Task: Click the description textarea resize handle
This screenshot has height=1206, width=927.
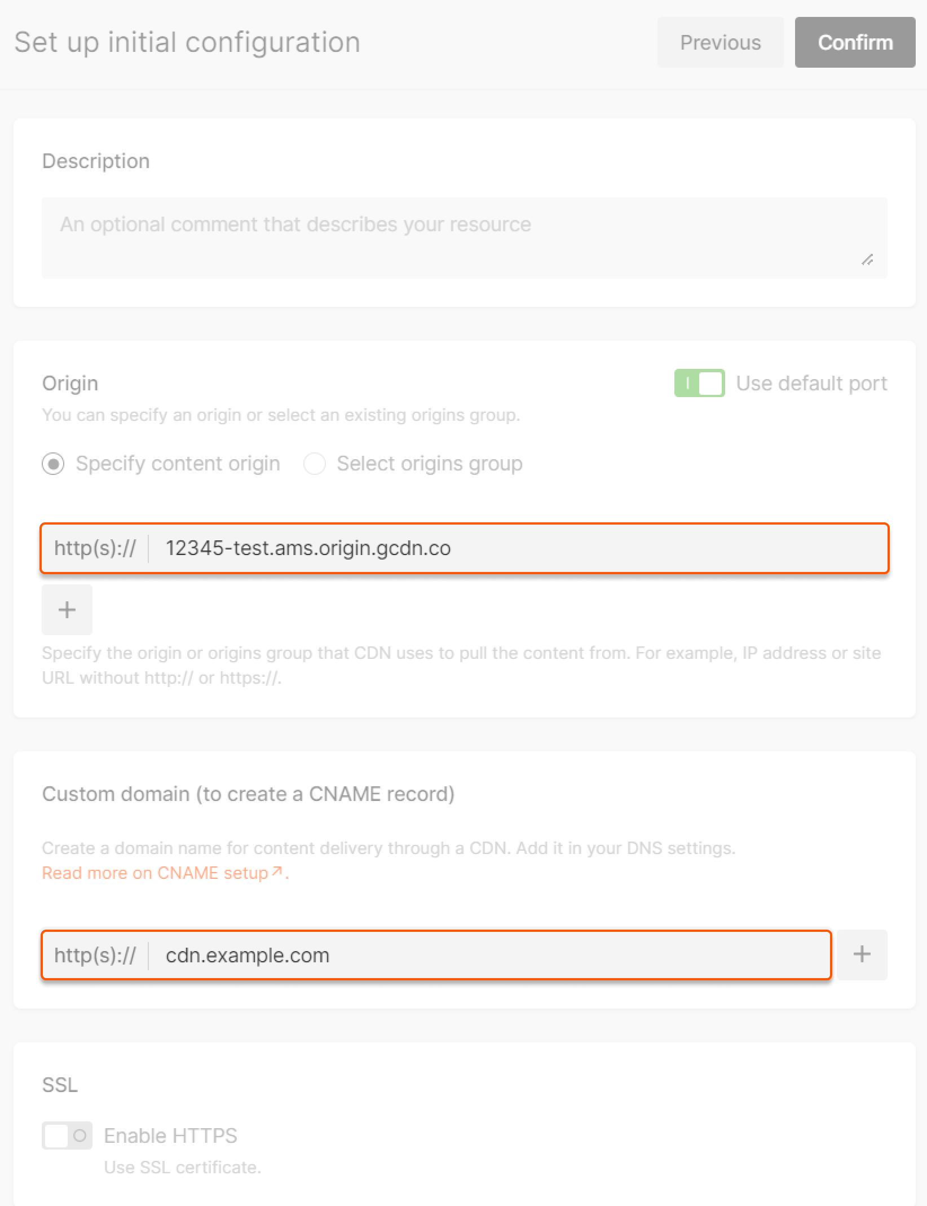Action: coord(869,261)
